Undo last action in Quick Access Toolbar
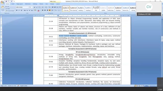The width and height of the screenshot is (163, 91). [8, 1]
